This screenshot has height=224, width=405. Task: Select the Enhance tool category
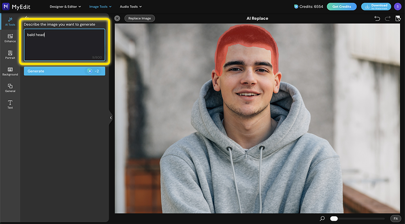pyautogui.click(x=10, y=38)
